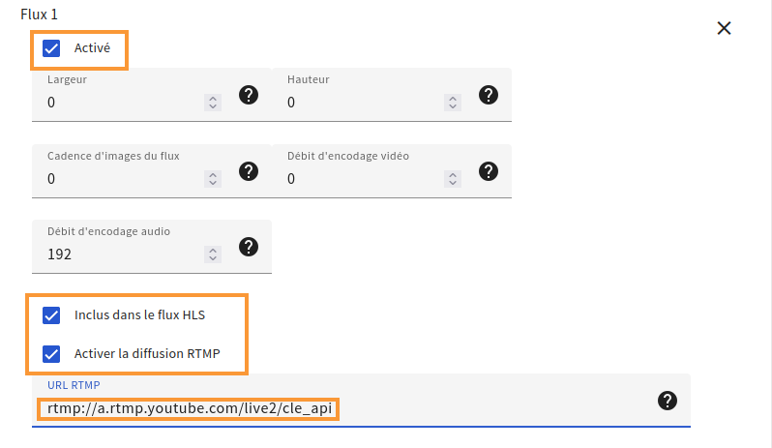
Task: Show help for Débit d'encodage vidéo
Action: click(489, 171)
